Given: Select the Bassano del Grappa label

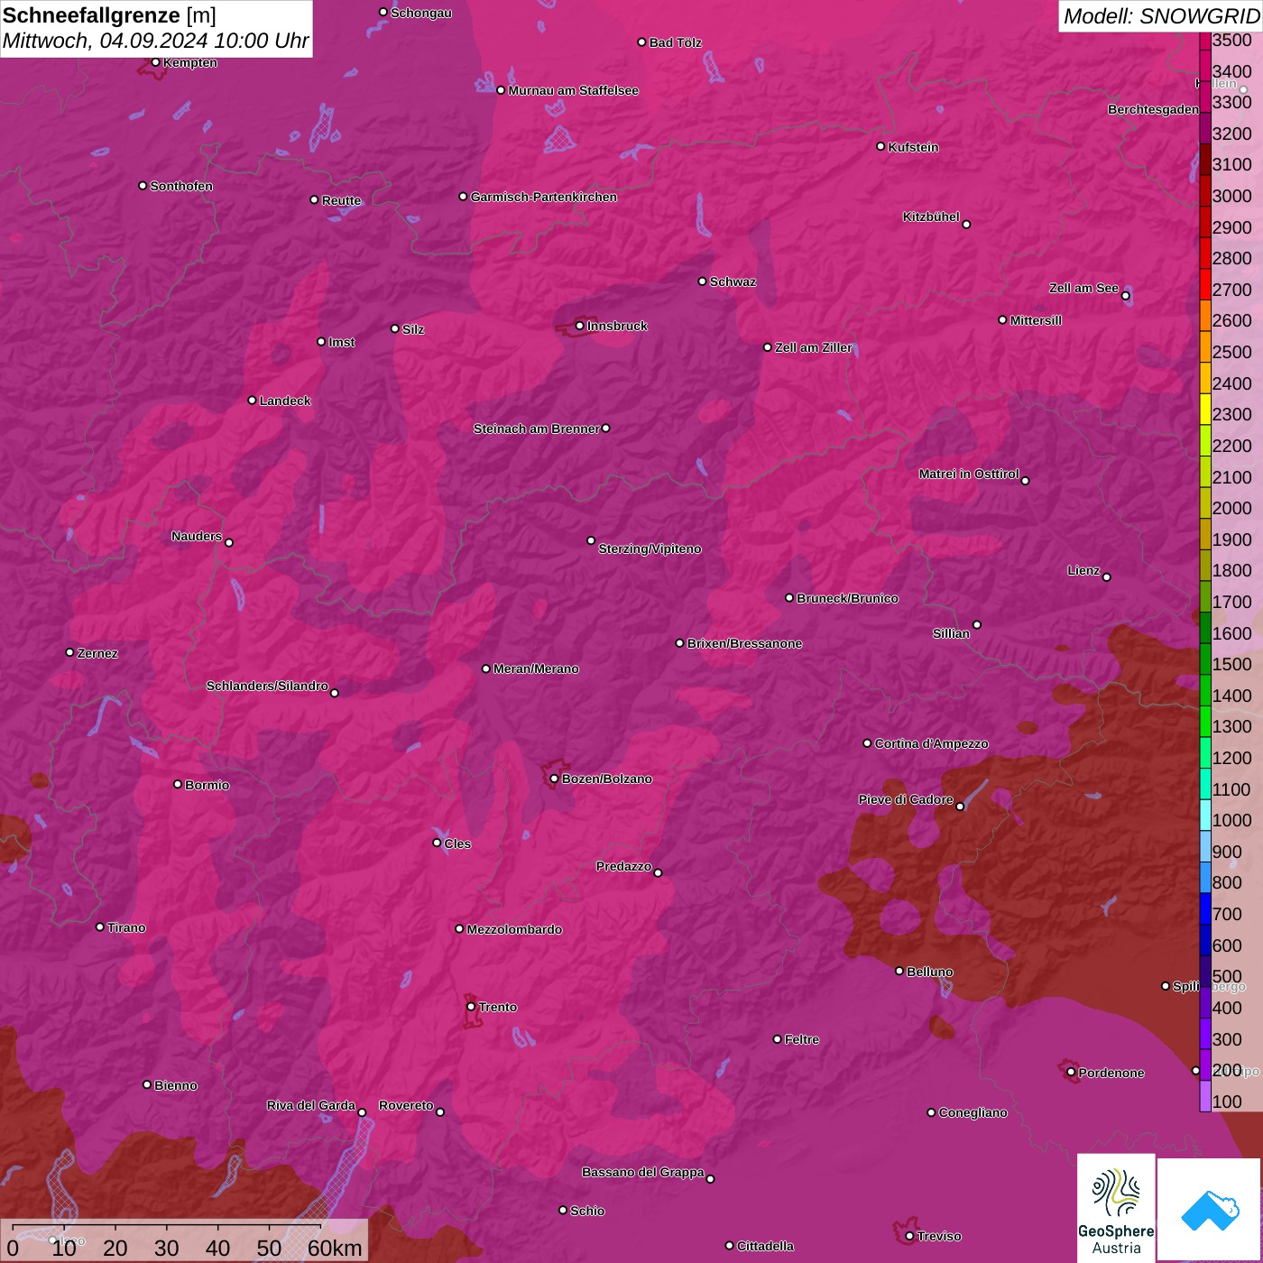Looking at the screenshot, I should (x=643, y=1172).
